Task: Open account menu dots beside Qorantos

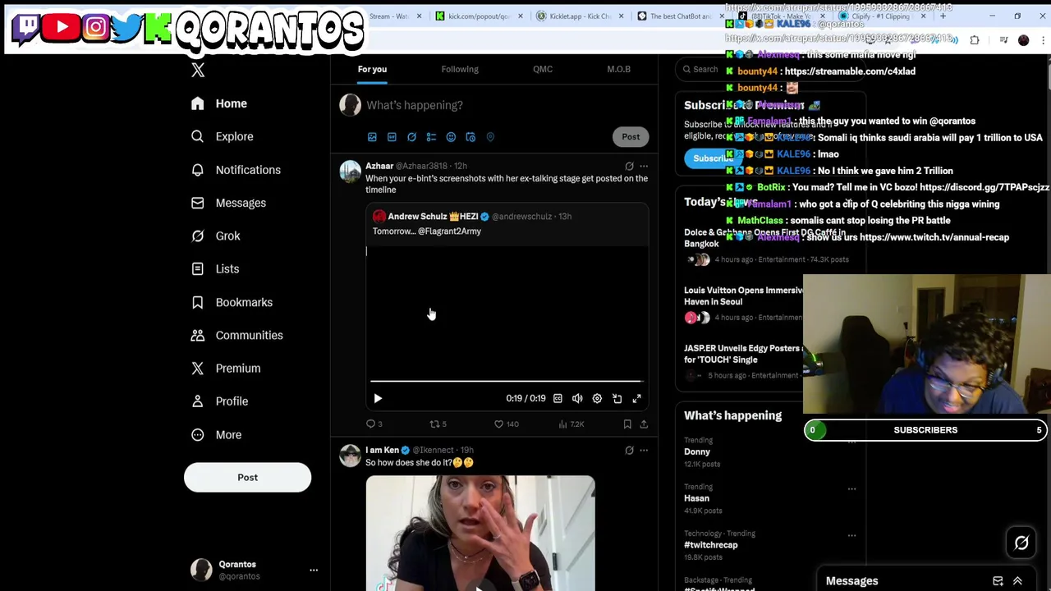Action: coord(313,570)
